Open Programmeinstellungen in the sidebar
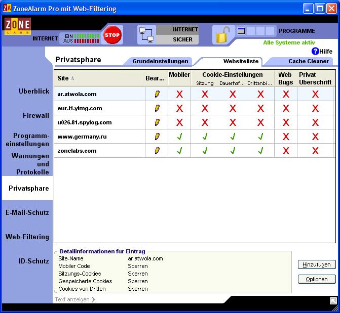The width and height of the screenshot is (340, 313). [x=27, y=140]
